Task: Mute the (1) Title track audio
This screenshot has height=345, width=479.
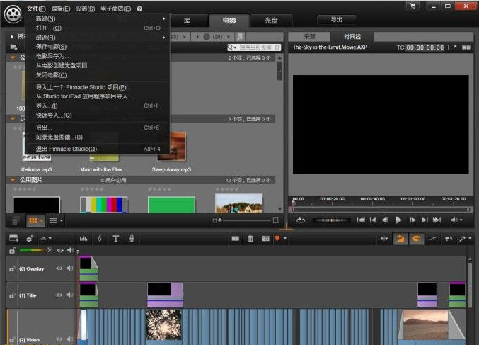Action: [x=69, y=295]
